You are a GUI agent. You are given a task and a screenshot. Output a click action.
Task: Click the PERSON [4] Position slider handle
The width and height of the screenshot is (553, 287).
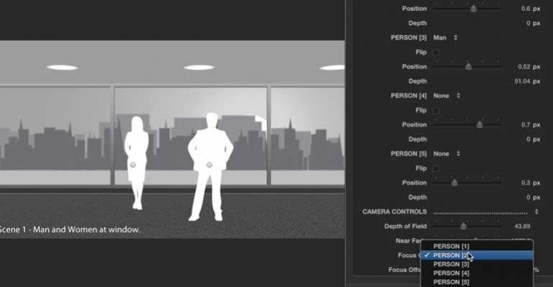tap(480, 124)
